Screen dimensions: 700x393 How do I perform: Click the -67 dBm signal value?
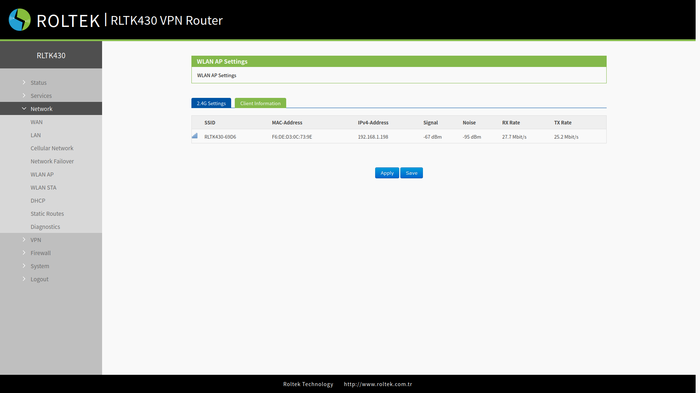click(432, 137)
